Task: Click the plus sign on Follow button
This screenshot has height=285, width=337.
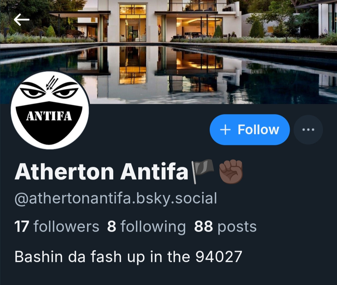Action: point(225,130)
